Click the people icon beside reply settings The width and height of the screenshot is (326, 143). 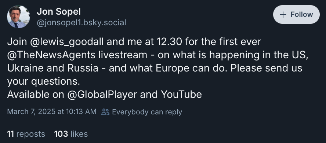105,112
